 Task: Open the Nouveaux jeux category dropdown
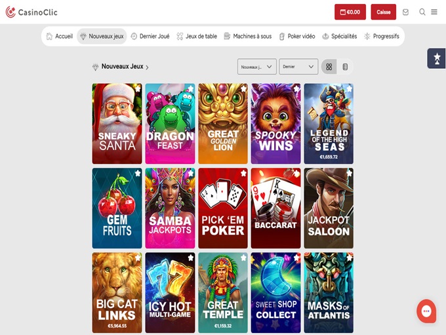(256, 67)
